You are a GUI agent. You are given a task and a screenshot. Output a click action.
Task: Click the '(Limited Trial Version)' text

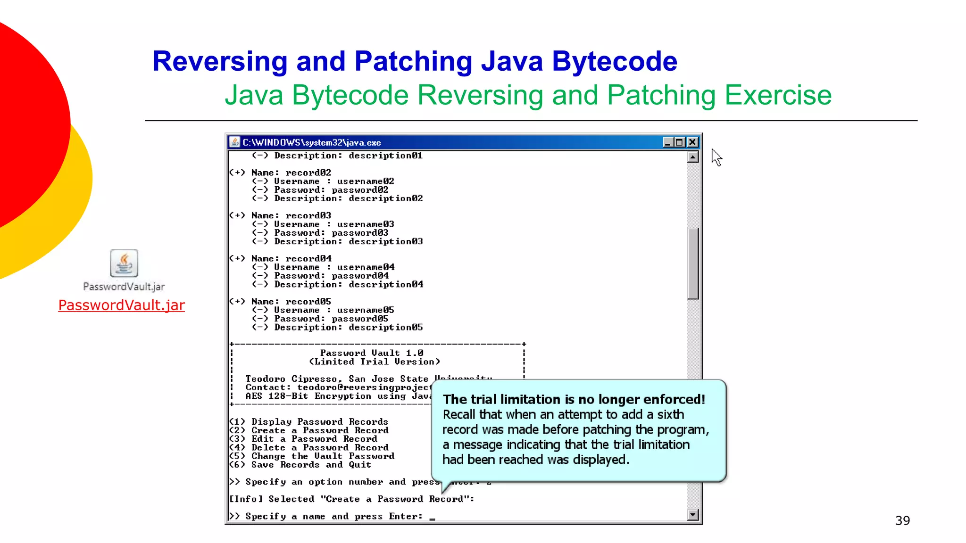[375, 362]
